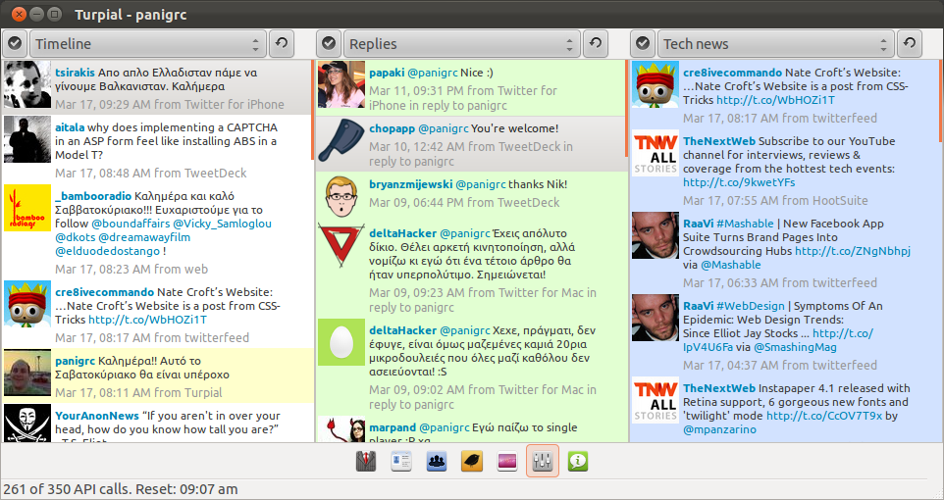Click cre8ivecommando avatar in Timeline
The image size is (944, 500).
click(27, 304)
